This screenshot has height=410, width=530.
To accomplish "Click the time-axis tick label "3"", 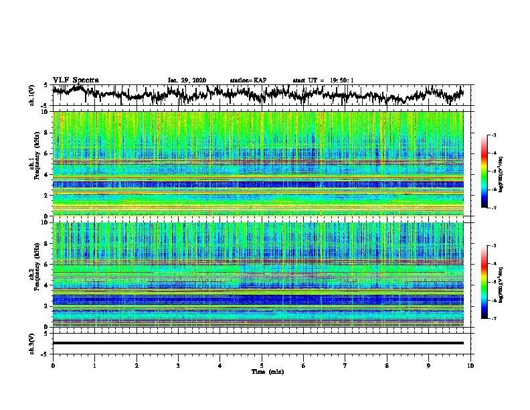I will [178, 366].
